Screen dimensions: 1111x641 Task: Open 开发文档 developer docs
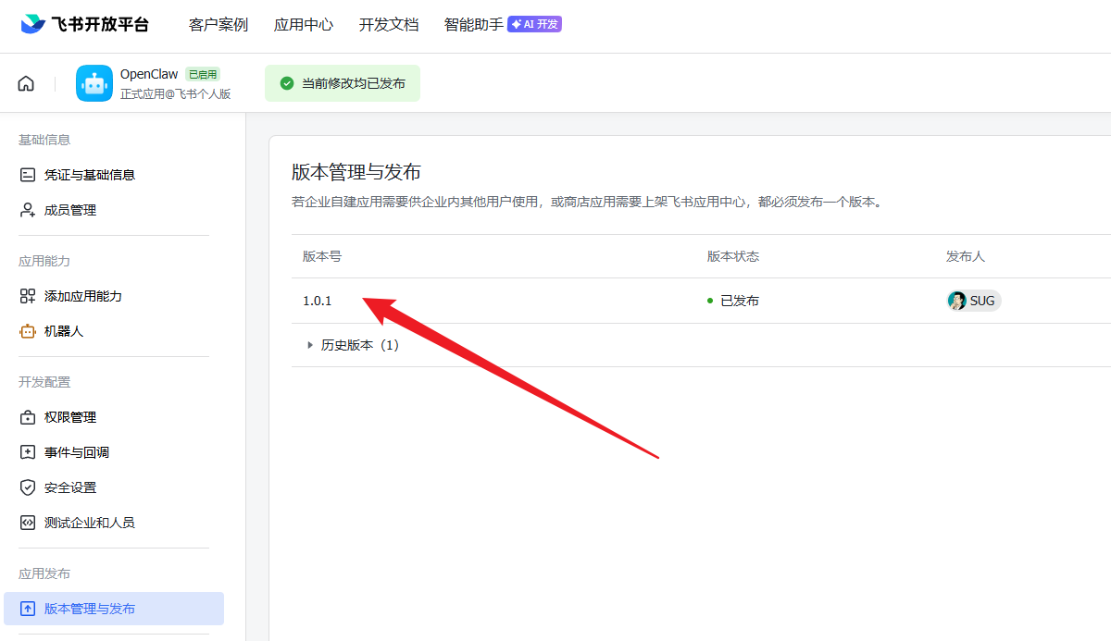[x=389, y=25]
